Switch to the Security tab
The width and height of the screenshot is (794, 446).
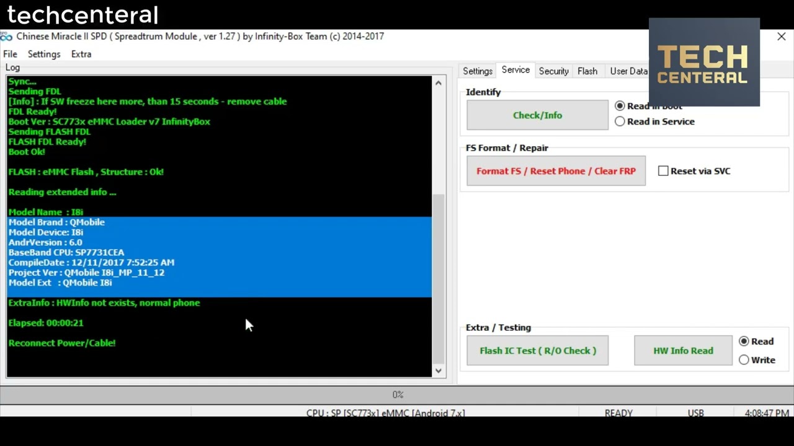point(553,71)
